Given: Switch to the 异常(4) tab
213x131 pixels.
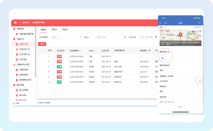Looking at the screenshot, I should click(65, 29).
